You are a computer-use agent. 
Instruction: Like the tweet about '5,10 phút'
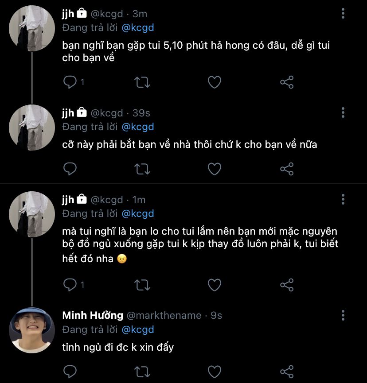point(215,82)
